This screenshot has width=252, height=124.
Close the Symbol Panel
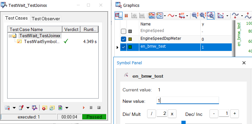click(x=244, y=63)
